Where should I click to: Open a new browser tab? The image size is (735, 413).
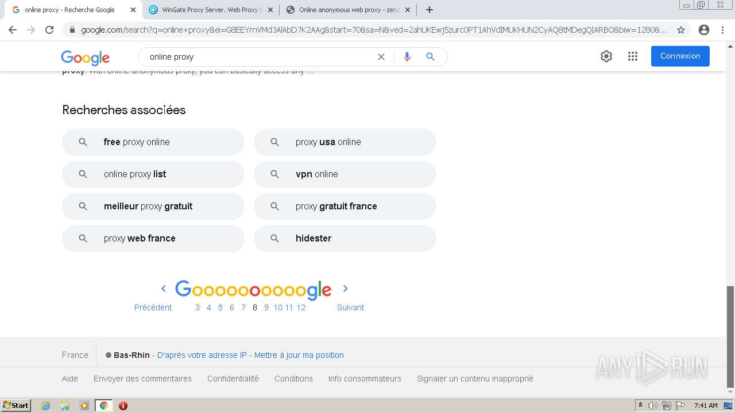(429, 10)
